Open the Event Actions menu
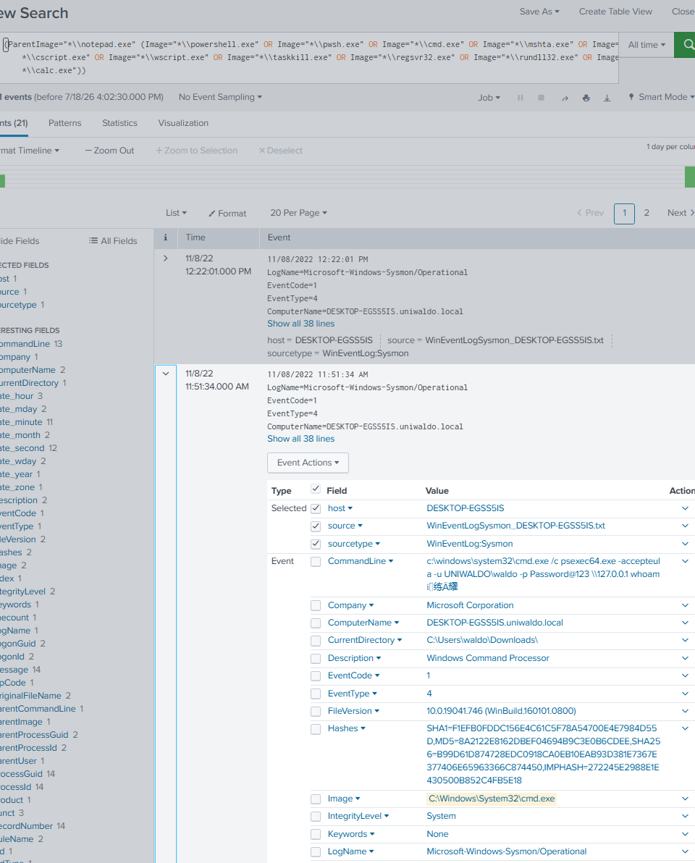 tap(308, 463)
